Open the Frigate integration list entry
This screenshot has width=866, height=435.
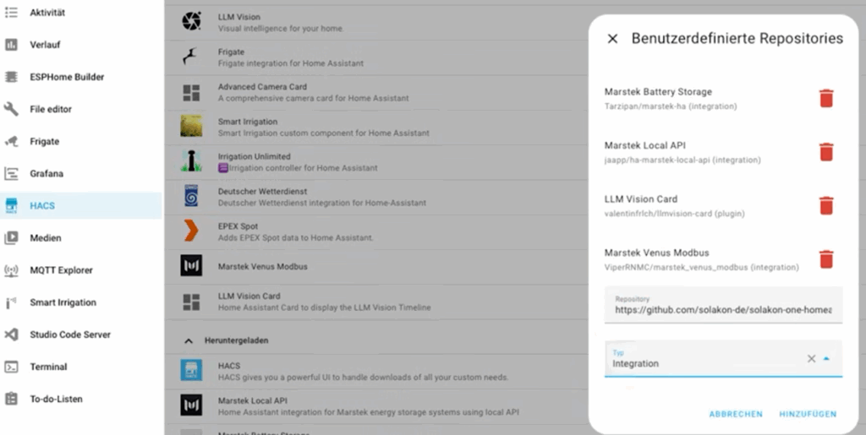tap(290, 57)
